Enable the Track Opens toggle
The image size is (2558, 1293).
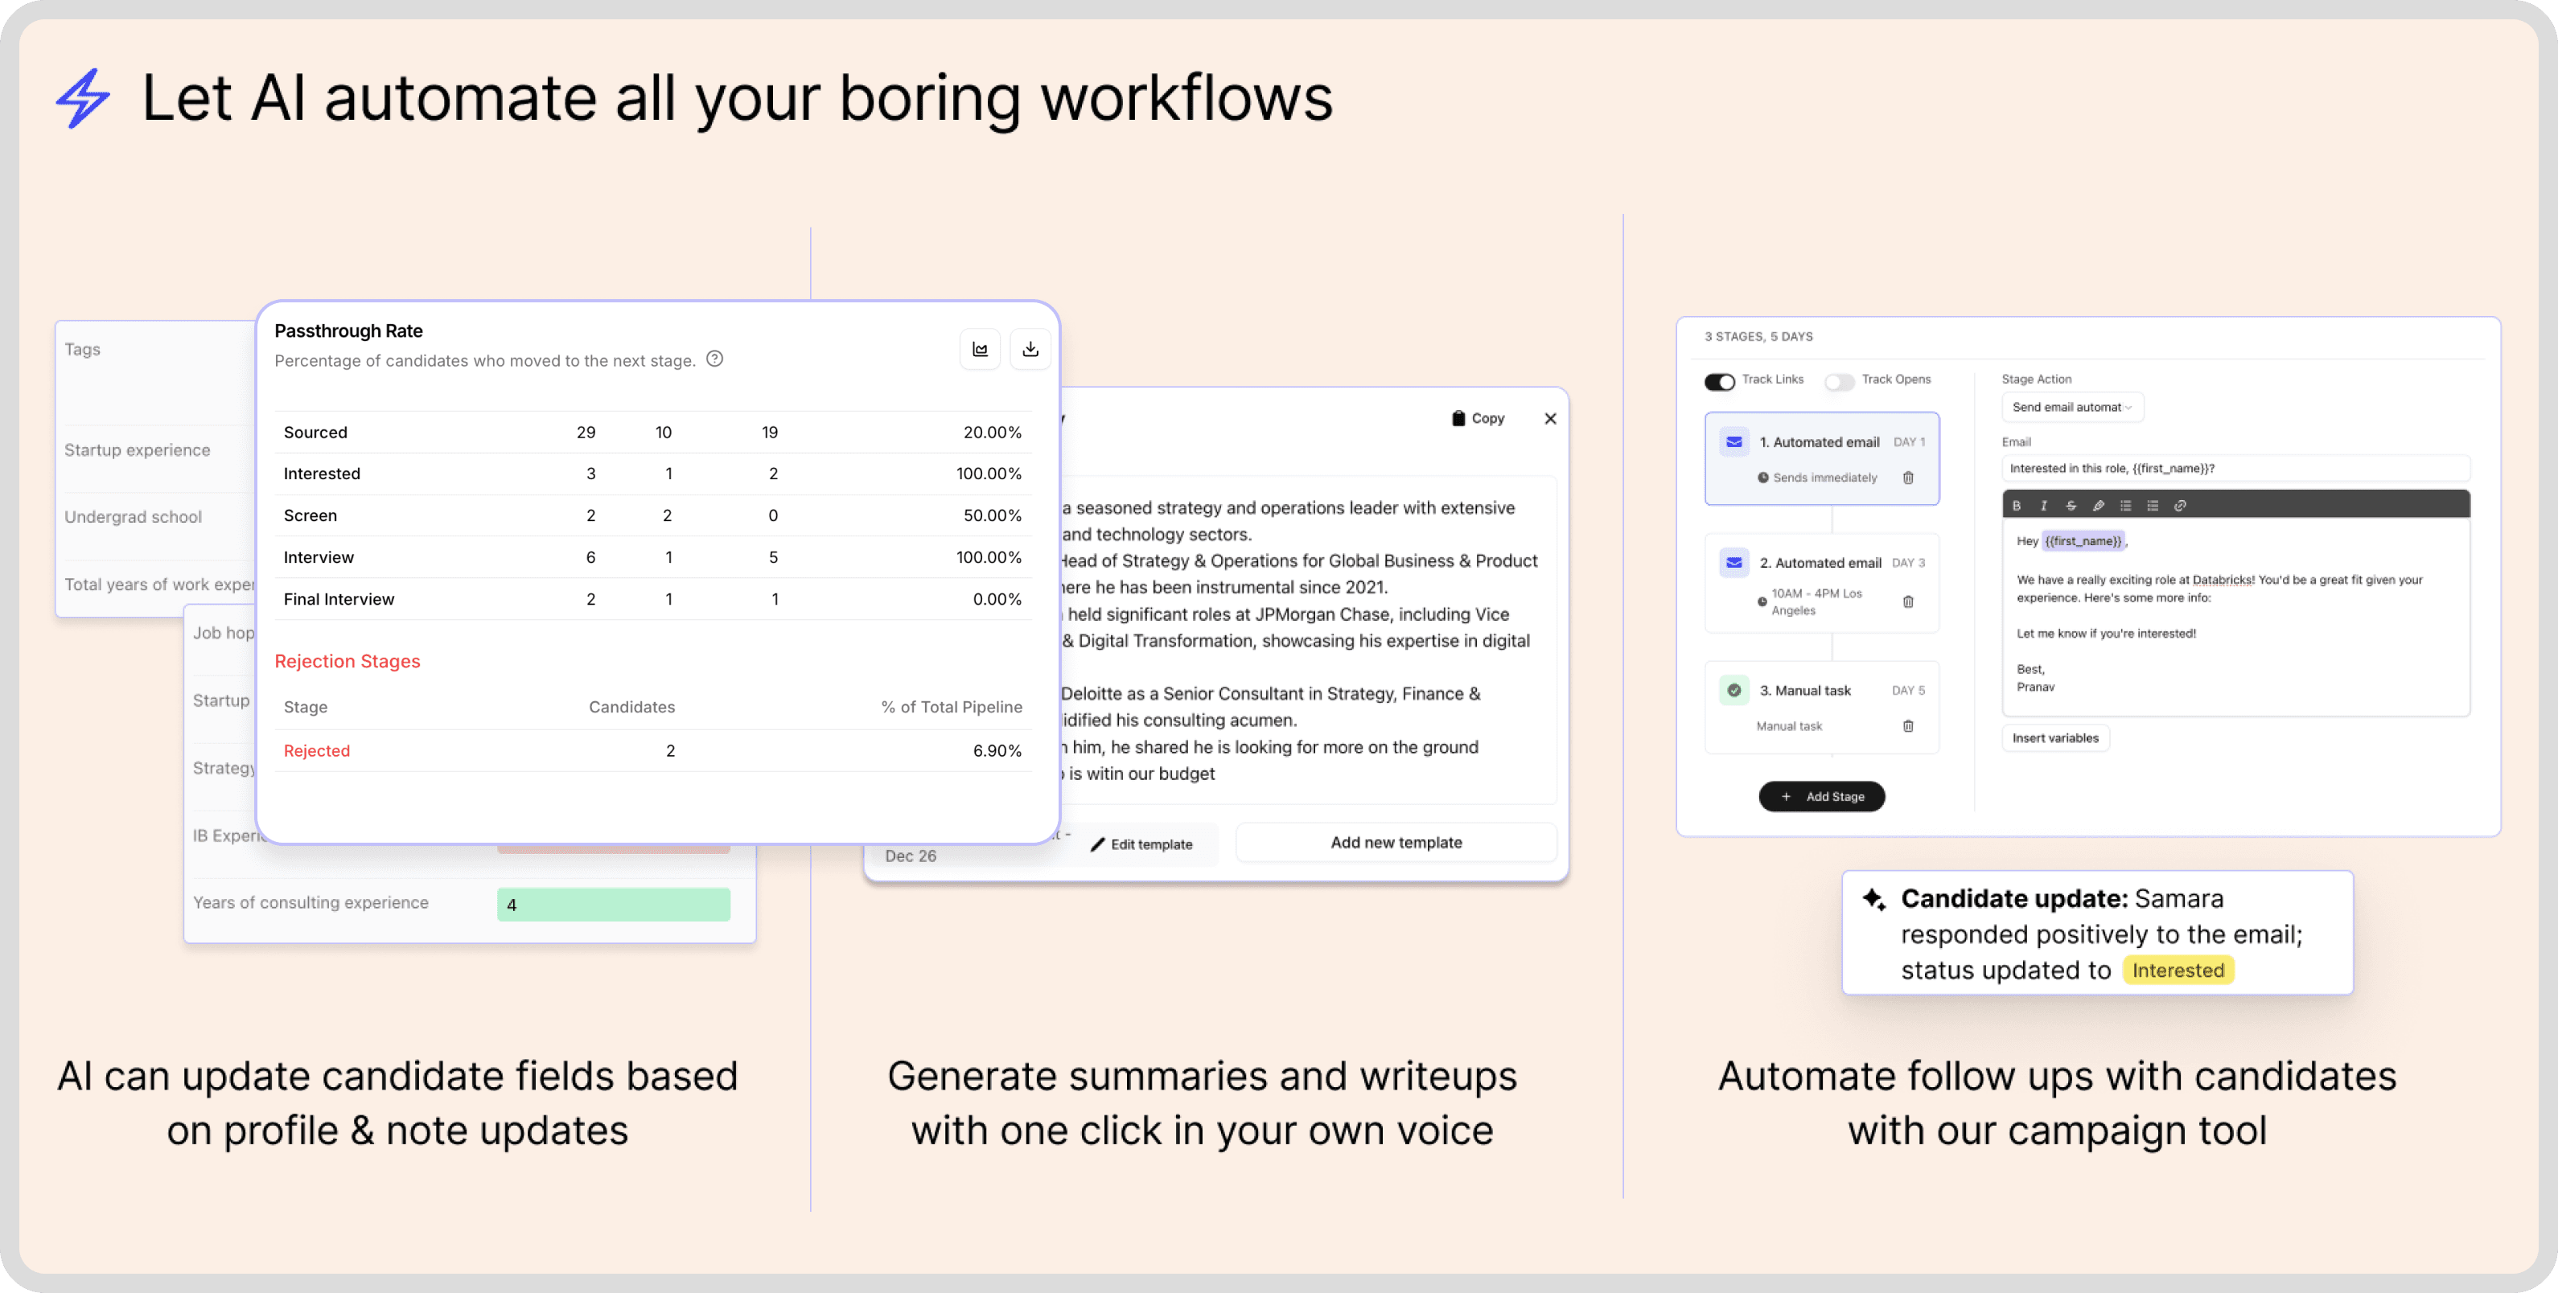click(x=1839, y=382)
